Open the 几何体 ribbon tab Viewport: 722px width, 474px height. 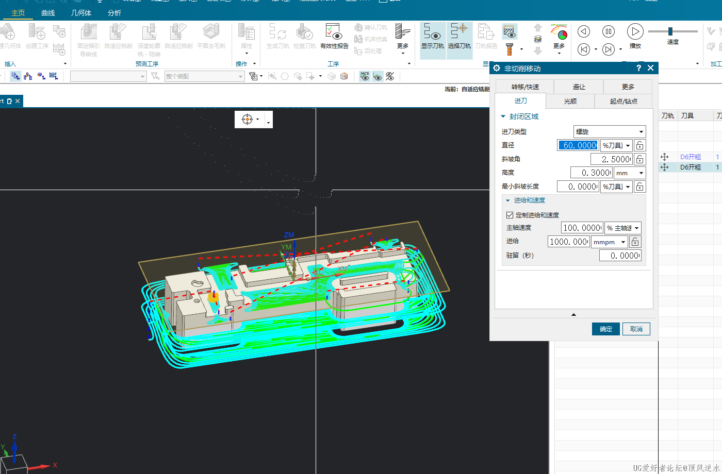click(81, 13)
